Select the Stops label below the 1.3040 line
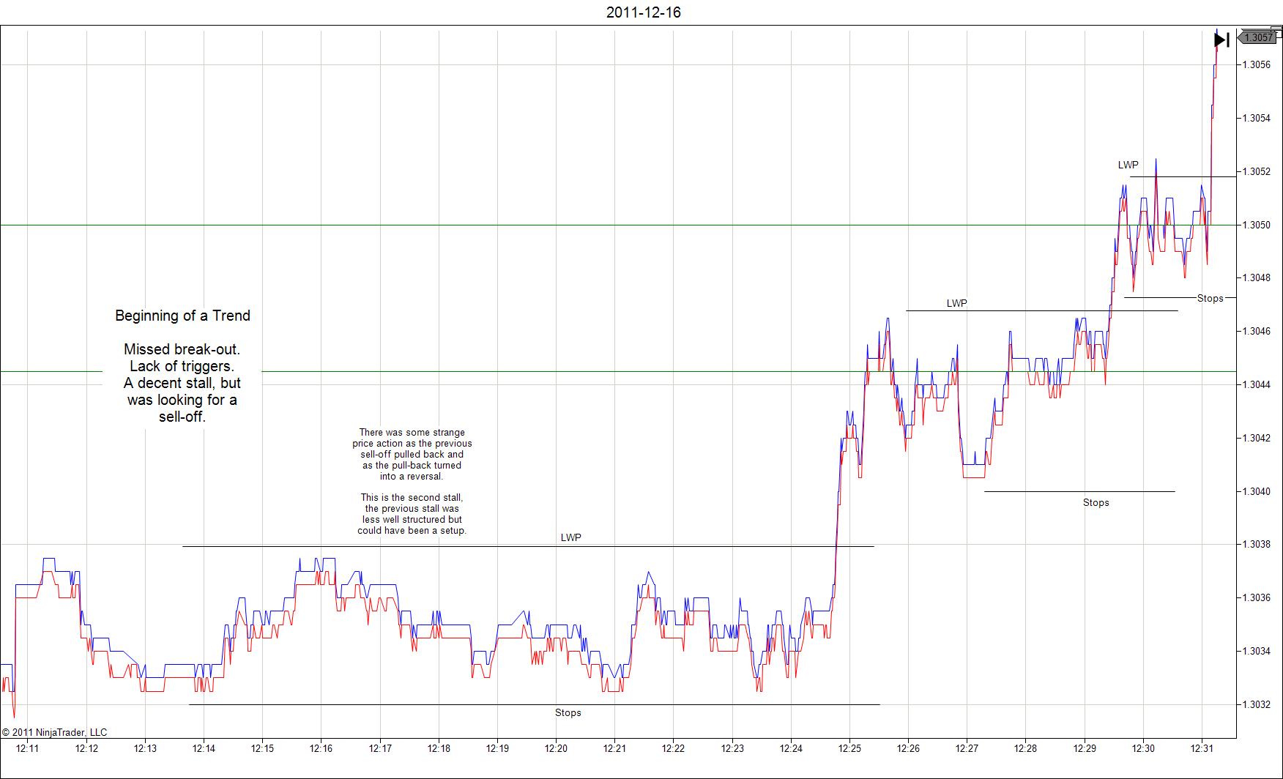Screen dimensions: 1283x779 tap(1096, 502)
